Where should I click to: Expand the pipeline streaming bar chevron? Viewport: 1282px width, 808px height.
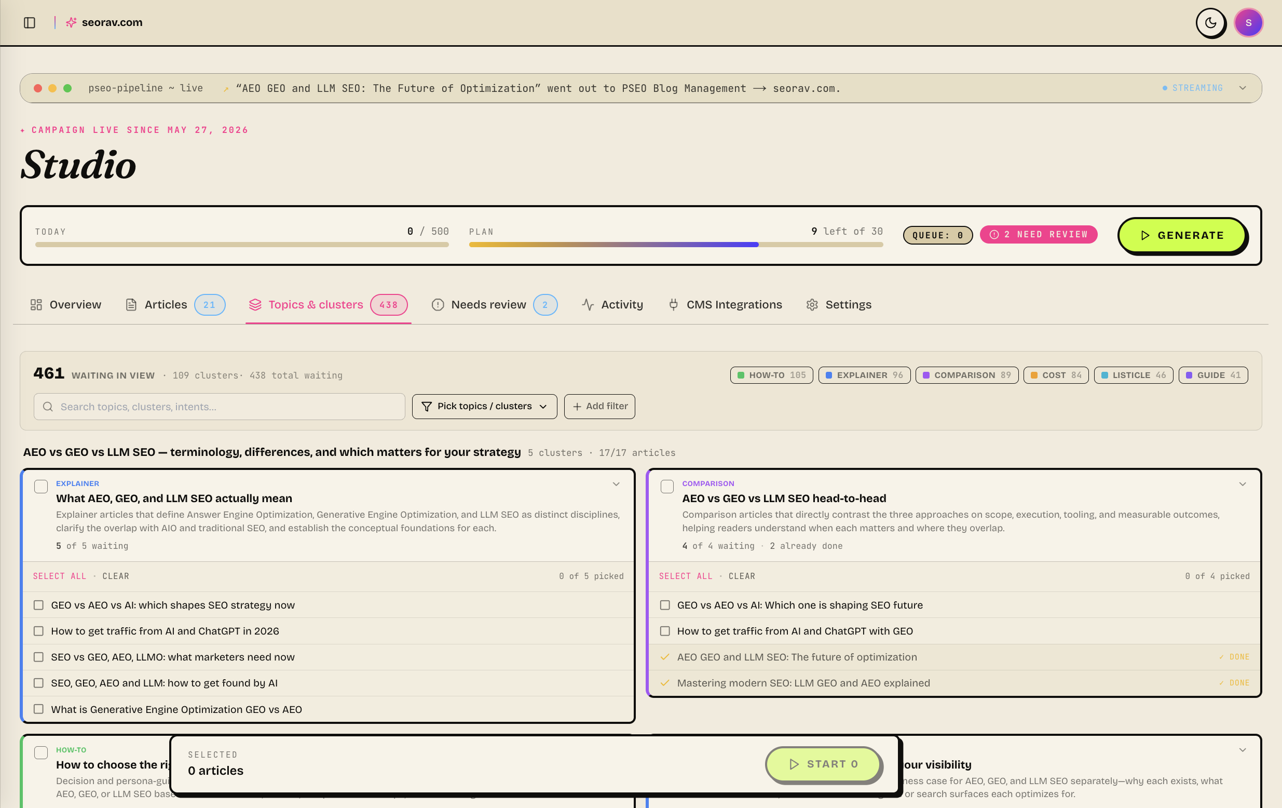(x=1242, y=88)
